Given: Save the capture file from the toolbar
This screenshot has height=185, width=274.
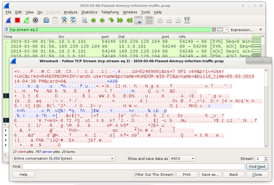Looking at the screenshot, I should tap(55, 20).
